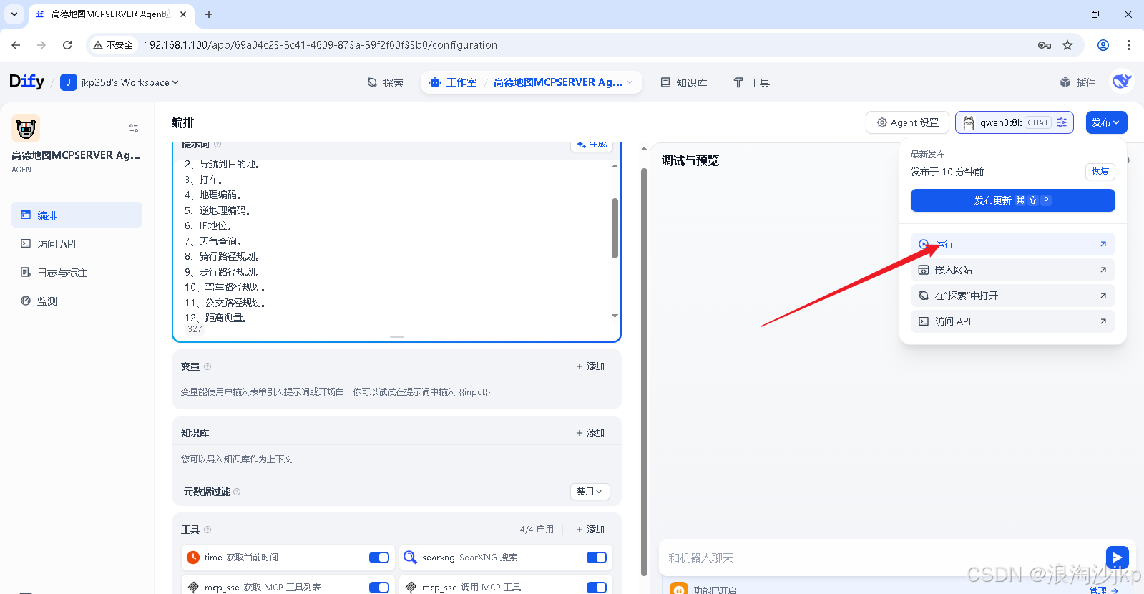Select 编排 in the sidebar
1144x594 pixels.
pos(77,215)
